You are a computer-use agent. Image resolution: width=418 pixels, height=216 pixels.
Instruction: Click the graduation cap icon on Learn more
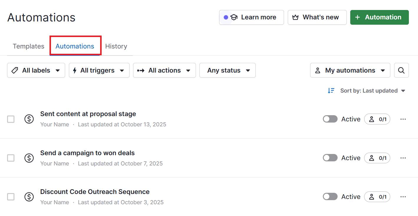pos(234,17)
